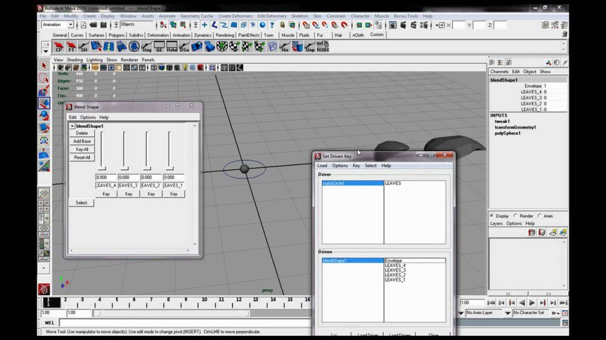Switch to the Deformation shelf tab

click(157, 35)
